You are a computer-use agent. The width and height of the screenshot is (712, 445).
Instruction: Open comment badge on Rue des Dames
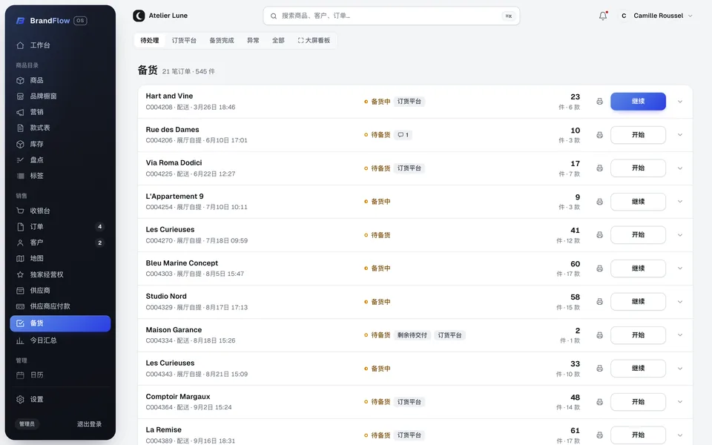403,135
